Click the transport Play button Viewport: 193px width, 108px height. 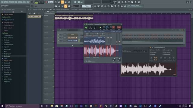pos(40,2)
